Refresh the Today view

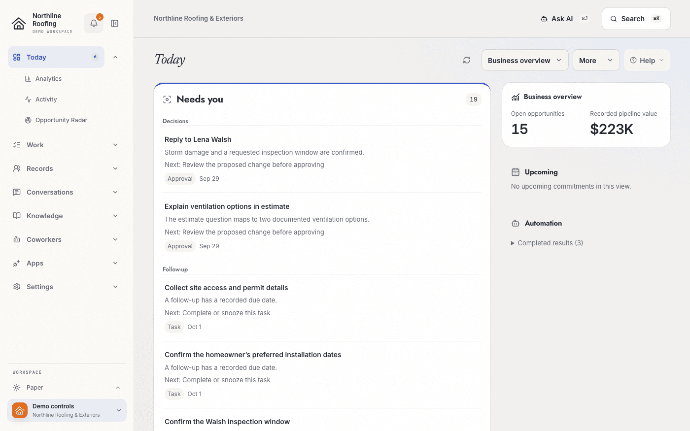tap(467, 60)
